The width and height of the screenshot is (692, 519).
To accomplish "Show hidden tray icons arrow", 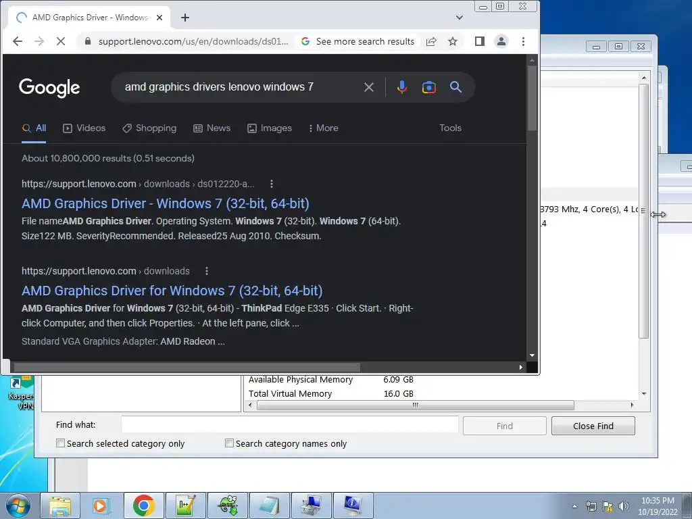I will pyautogui.click(x=574, y=506).
